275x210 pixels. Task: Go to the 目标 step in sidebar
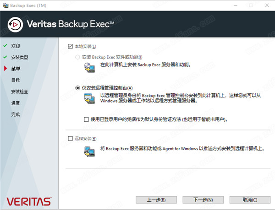(x=16, y=80)
